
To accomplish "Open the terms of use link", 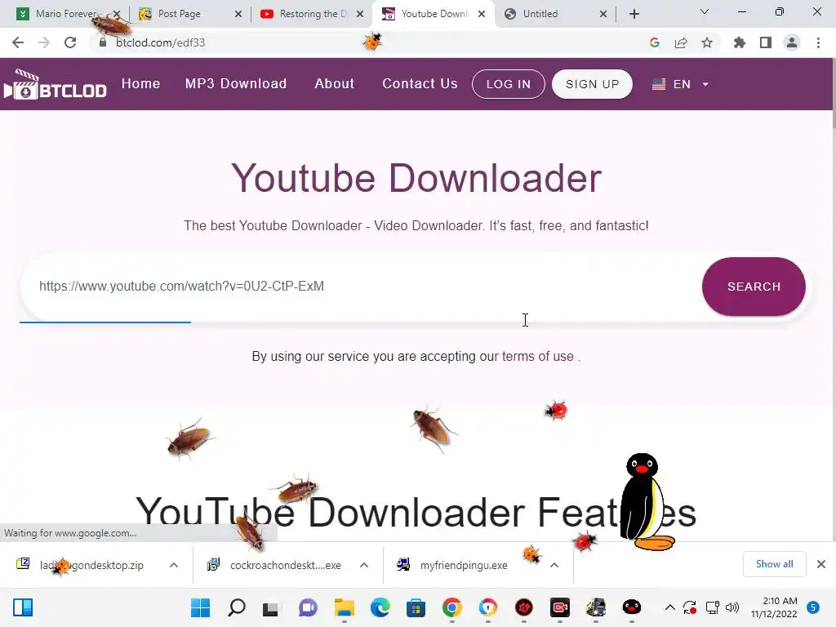I will click(x=537, y=356).
